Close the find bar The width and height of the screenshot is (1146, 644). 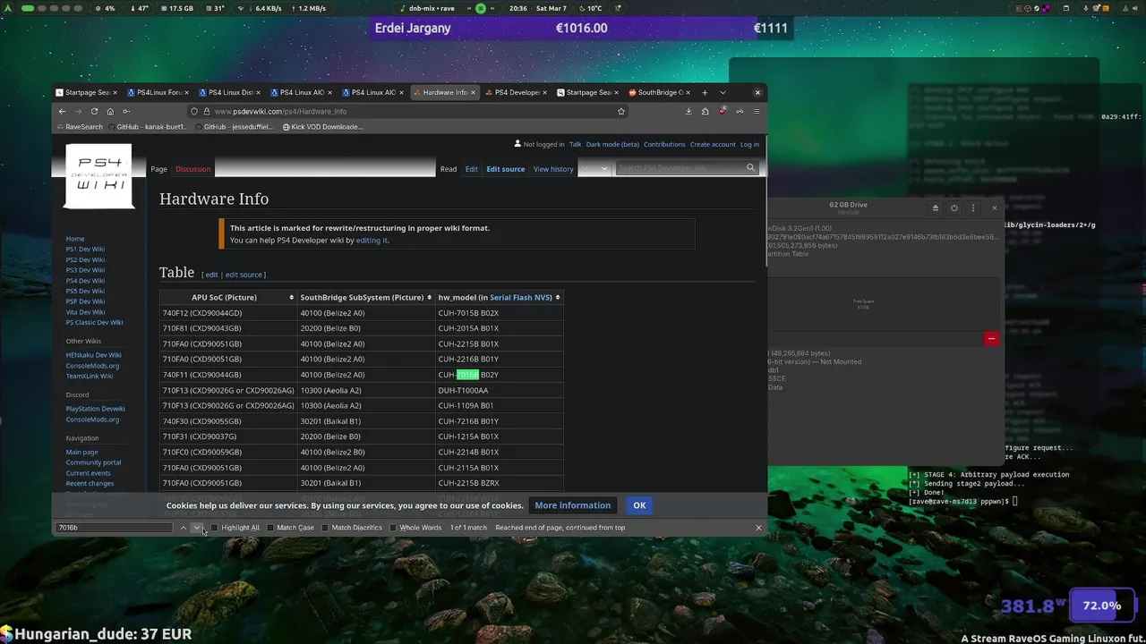758,528
